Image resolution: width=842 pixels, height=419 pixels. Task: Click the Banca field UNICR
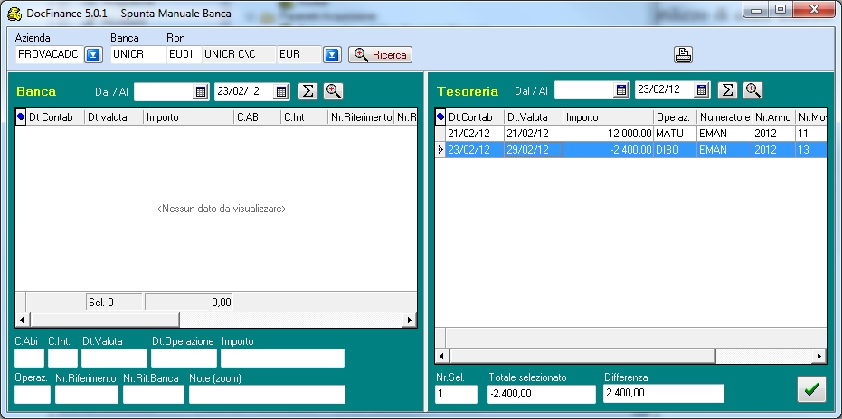pos(138,55)
